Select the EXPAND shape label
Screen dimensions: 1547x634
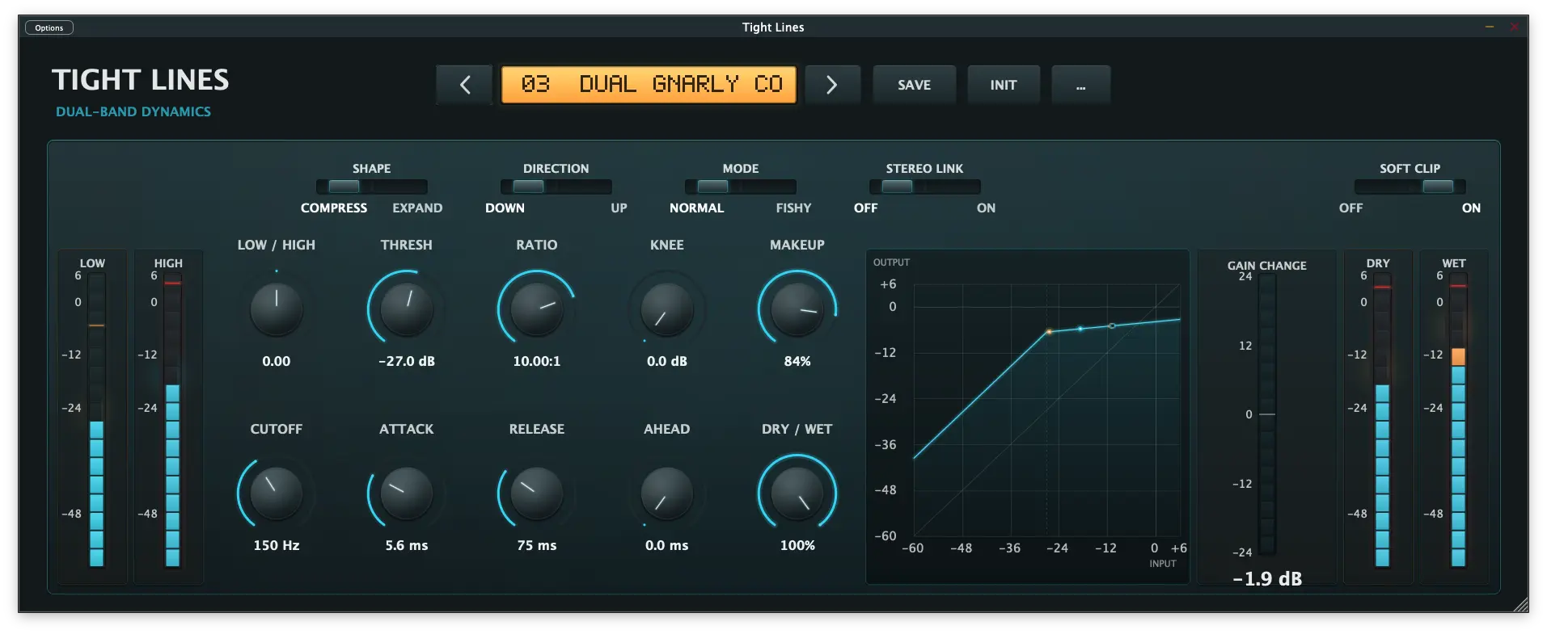point(417,208)
